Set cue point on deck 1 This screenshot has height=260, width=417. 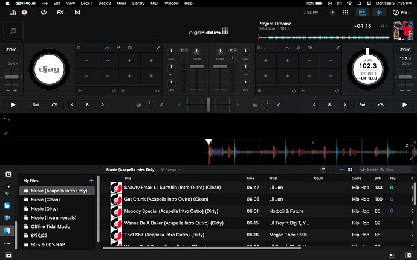click(36, 104)
